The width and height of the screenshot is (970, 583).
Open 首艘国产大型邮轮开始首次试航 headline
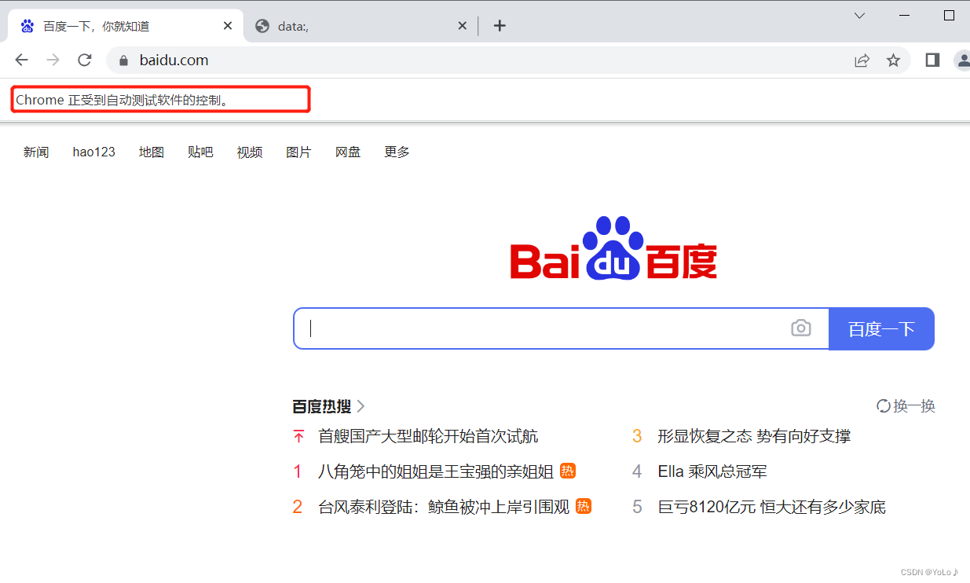(428, 436)
